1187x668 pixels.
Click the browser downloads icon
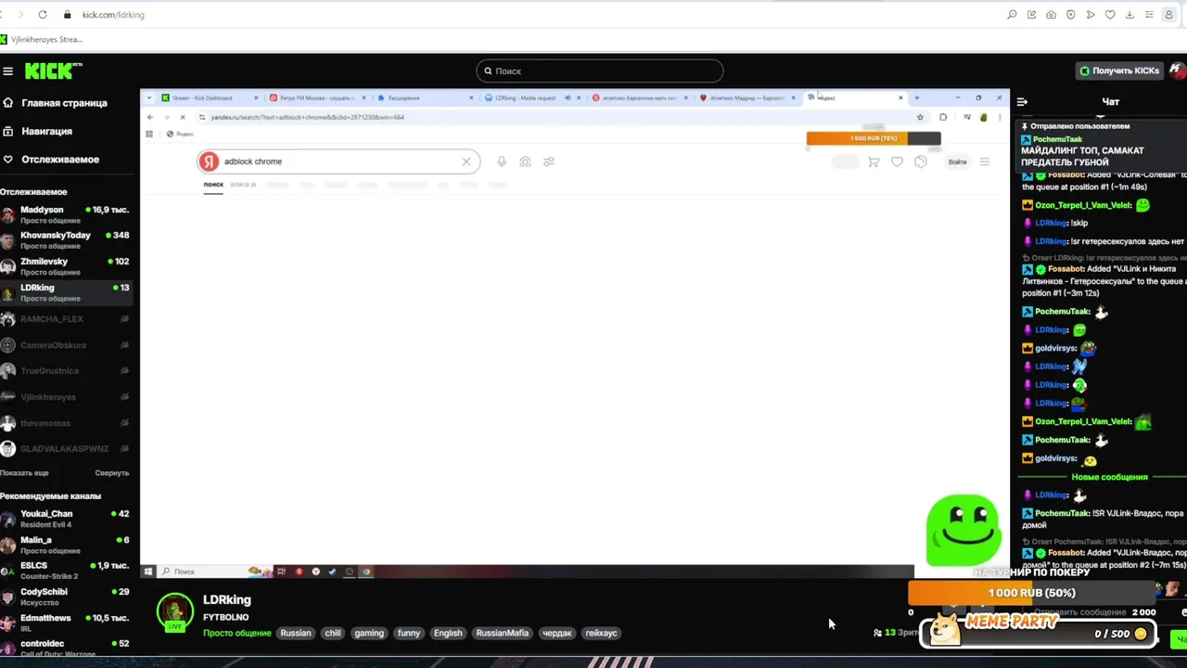pos(1130,15)
